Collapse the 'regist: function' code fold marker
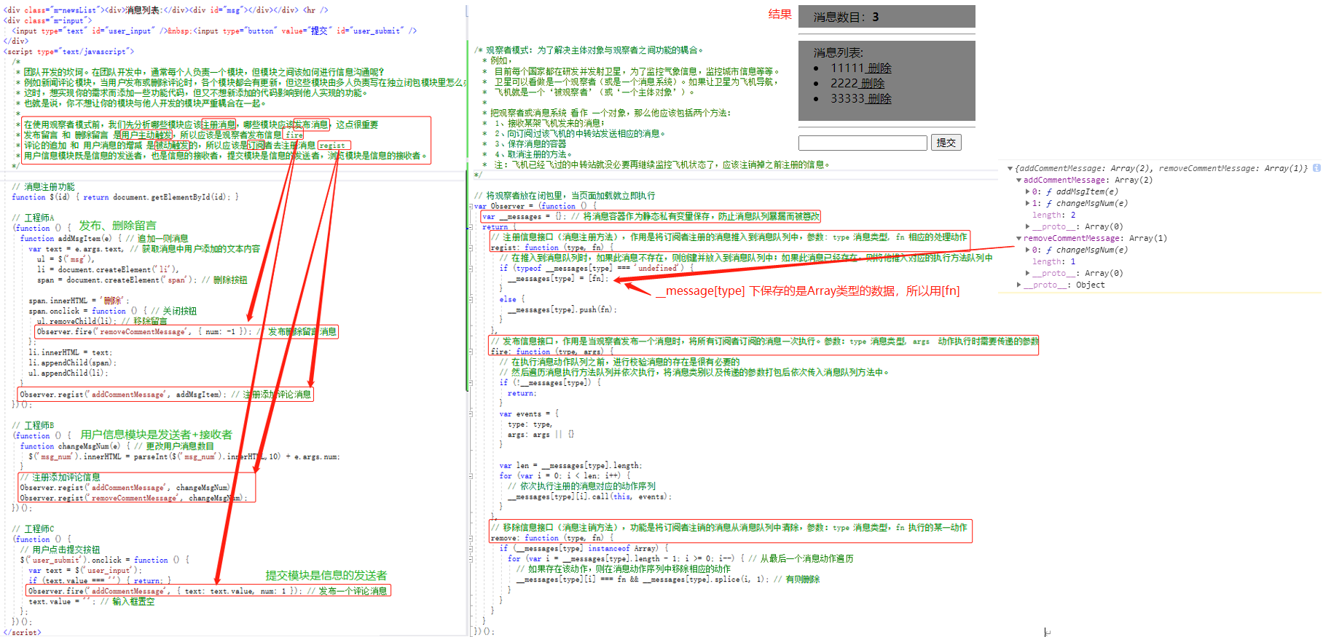The image size is (1323, 637). tap(471, 248)
